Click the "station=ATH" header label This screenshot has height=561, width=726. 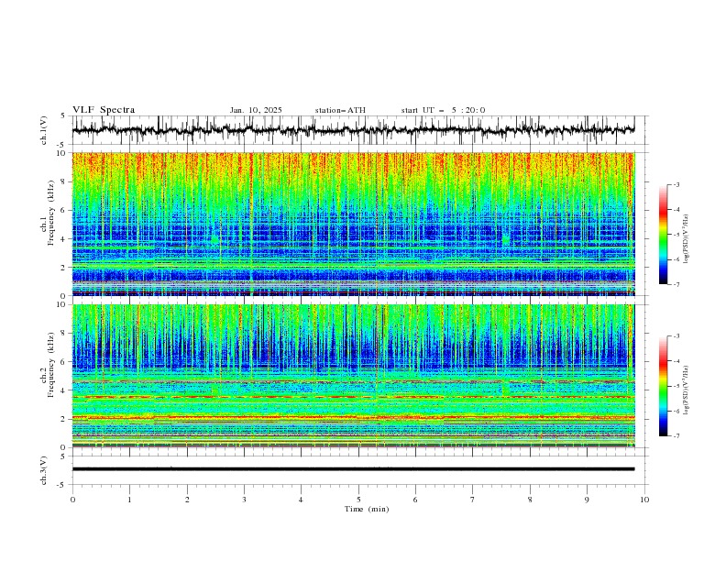(340, 110)
